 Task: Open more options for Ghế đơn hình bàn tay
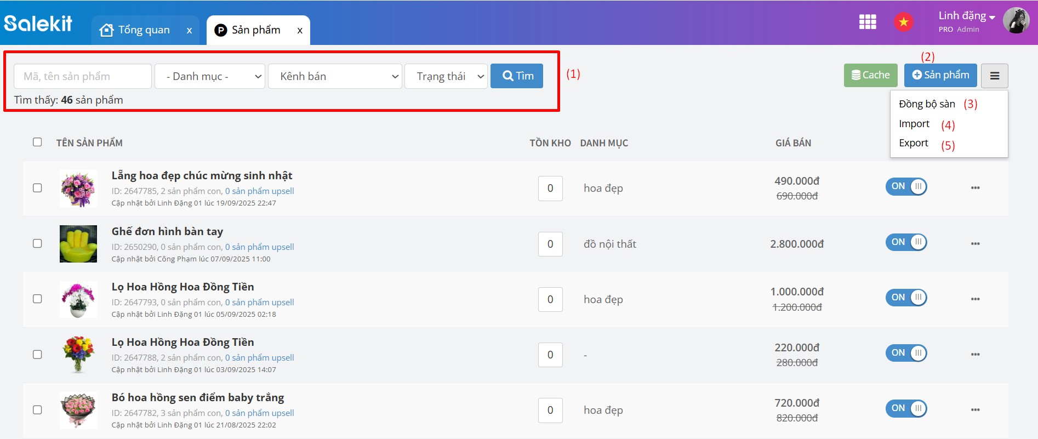point(975,243)
